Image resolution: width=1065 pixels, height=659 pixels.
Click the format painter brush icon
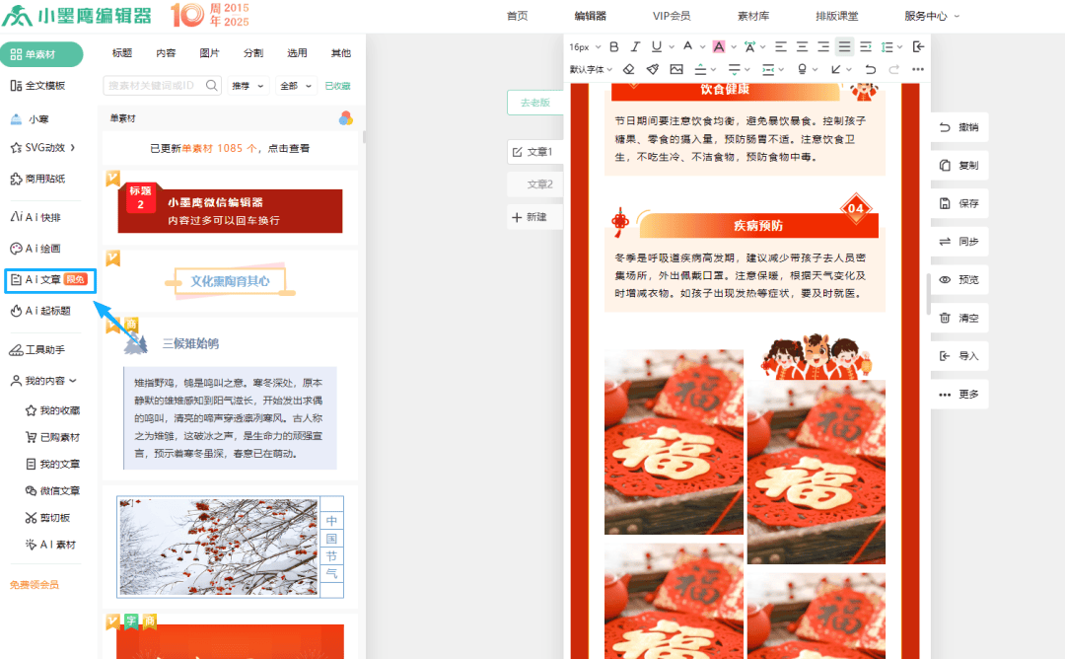652,69
